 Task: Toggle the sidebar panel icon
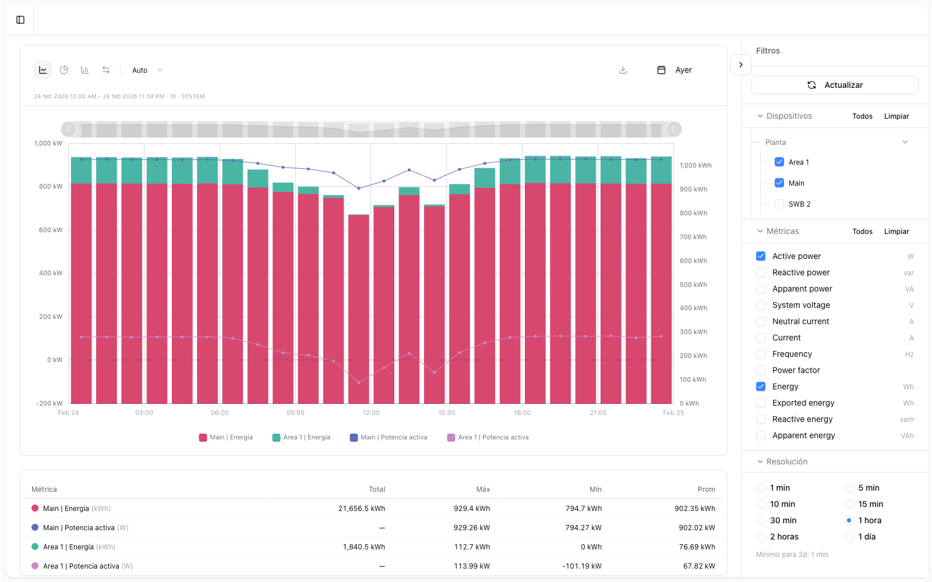(x=20, y=20)
